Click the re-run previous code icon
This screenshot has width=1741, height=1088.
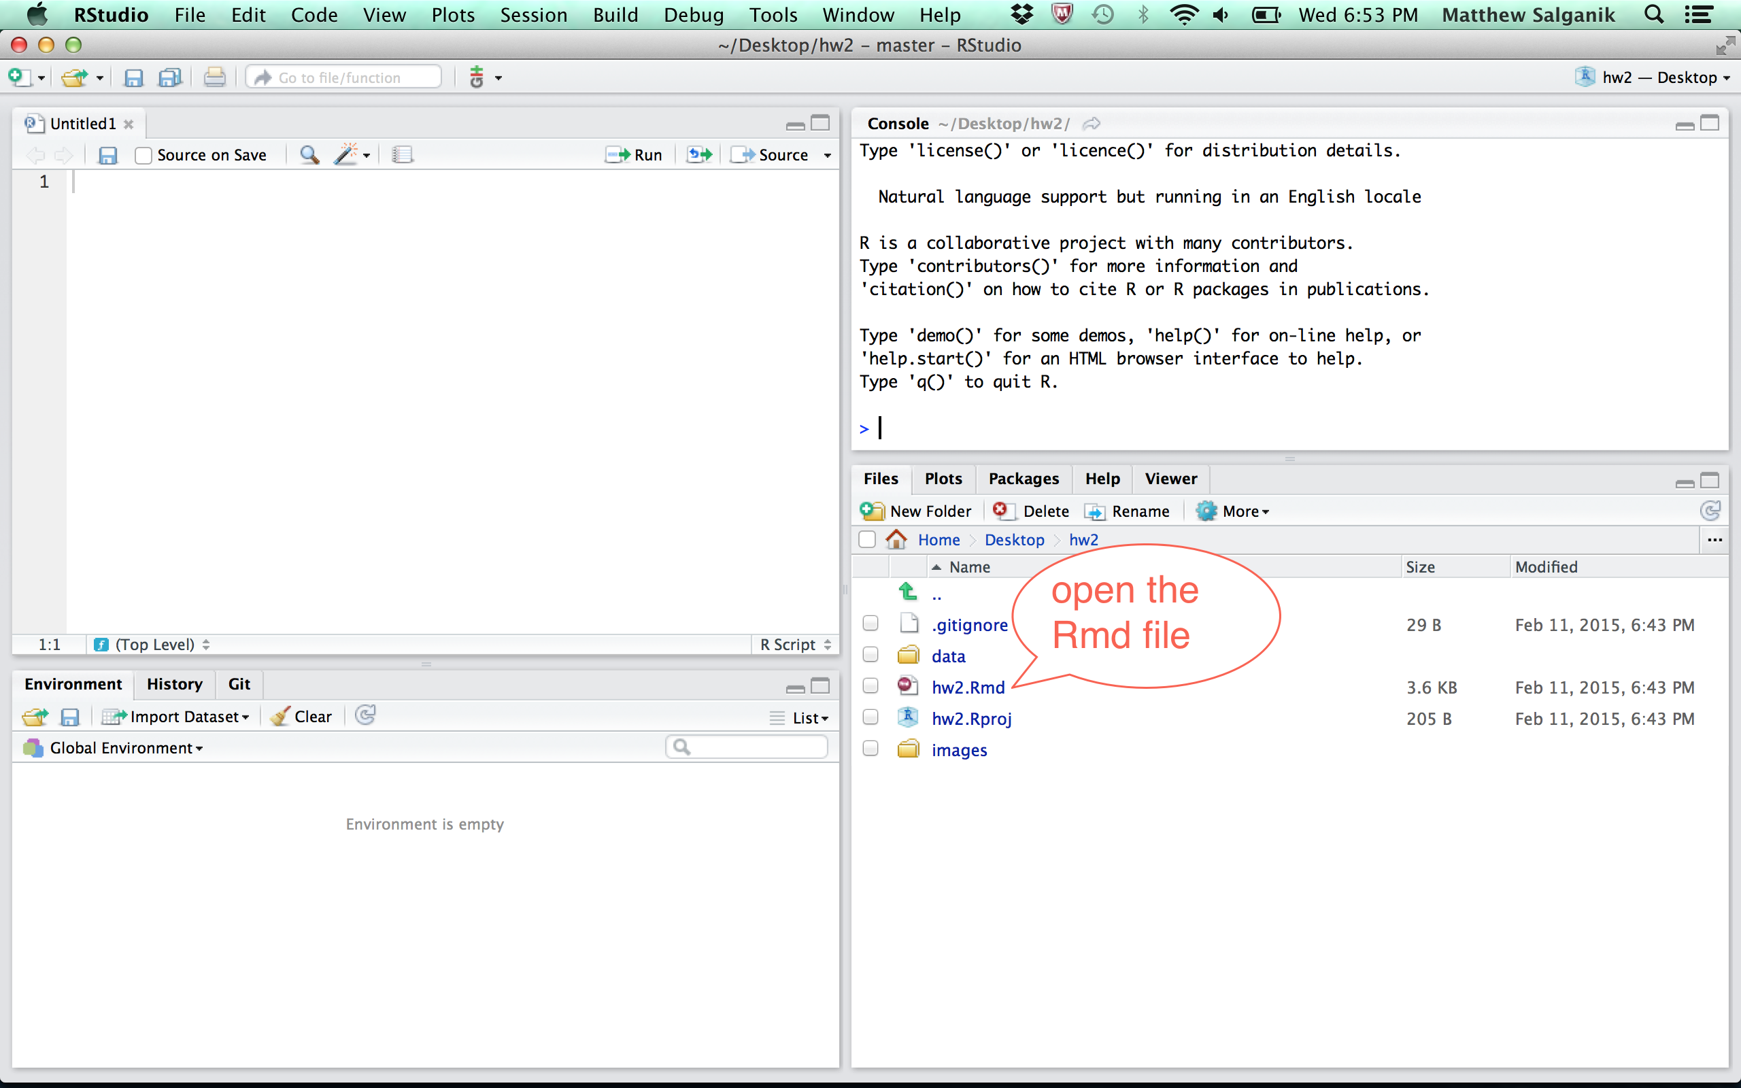tap(698, 155)
